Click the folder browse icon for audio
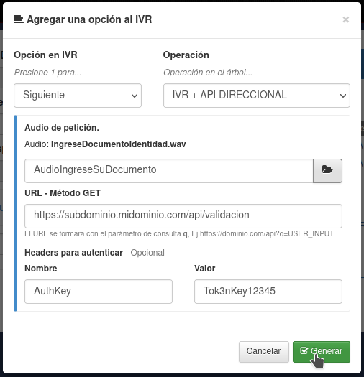 click(327, 170)
